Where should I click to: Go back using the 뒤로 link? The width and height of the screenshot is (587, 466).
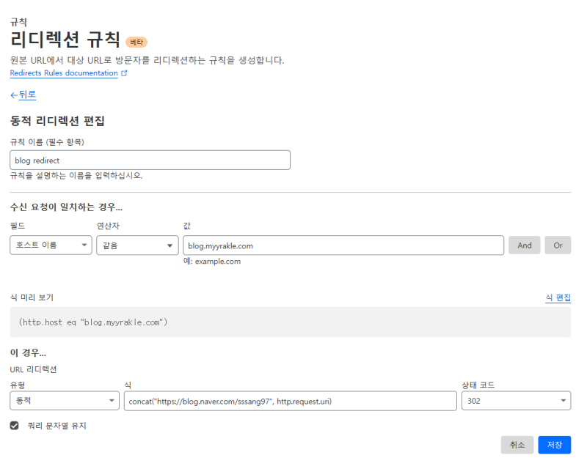tap(27, 95)
